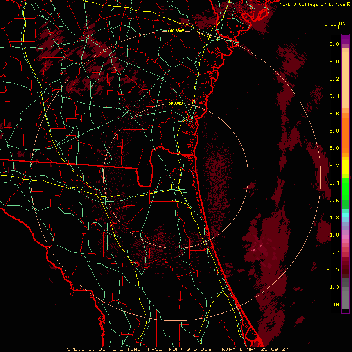The width and height of the screenshot is (352, 352).
Task: Click the TH threshold label on scale
Action: click(x=336, y=305)
